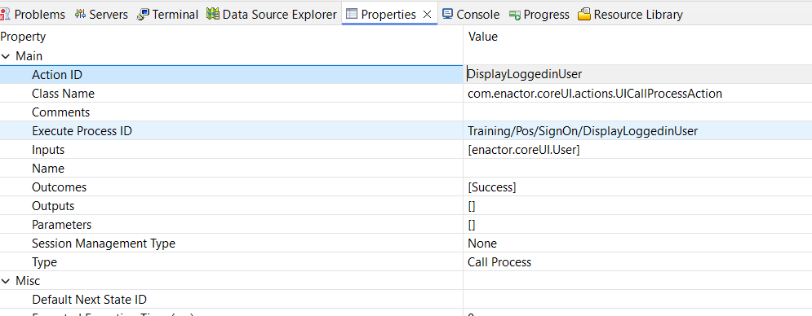Switch to the Terminal tab
The image size is (812, 316).
(x=168, y=15)
